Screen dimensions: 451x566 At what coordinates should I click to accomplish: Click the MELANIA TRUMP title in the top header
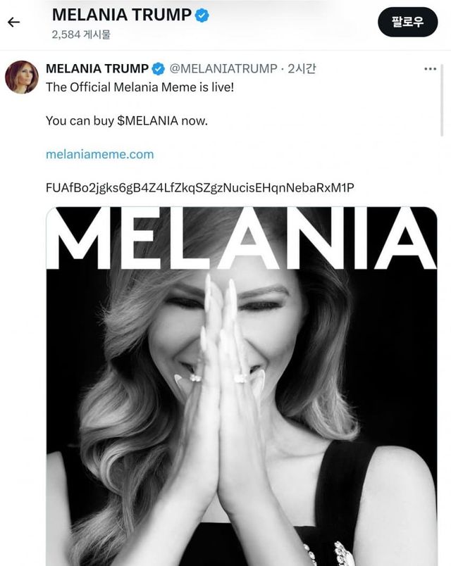tap(121, 15)
